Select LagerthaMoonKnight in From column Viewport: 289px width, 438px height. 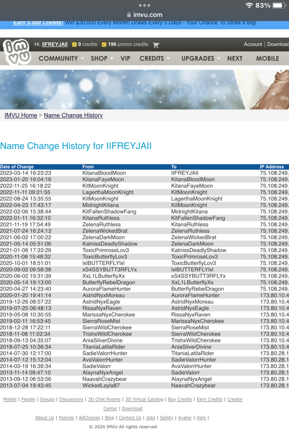[x=108, y=192]
